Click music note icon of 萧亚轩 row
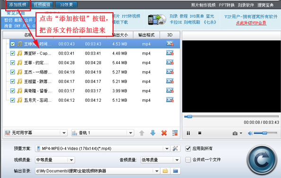 point(19,53)
